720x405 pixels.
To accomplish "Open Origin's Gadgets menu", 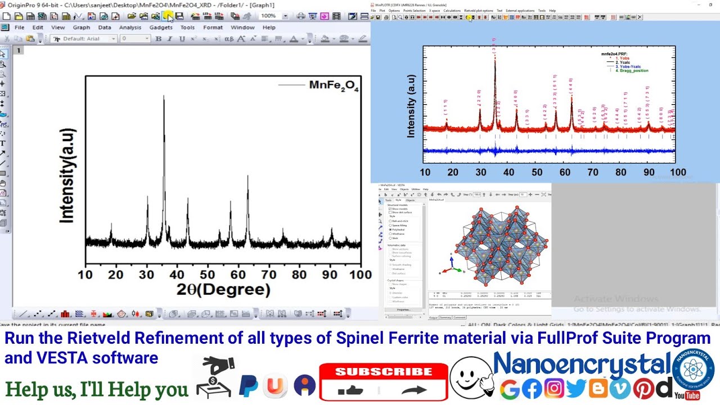I will point(161,28).
